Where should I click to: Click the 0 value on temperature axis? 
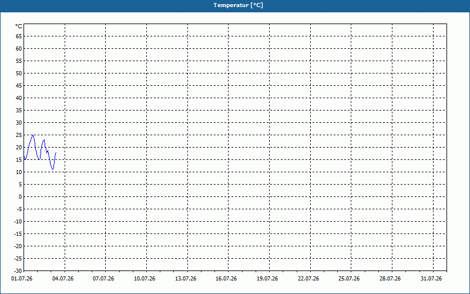pos(21,197)
